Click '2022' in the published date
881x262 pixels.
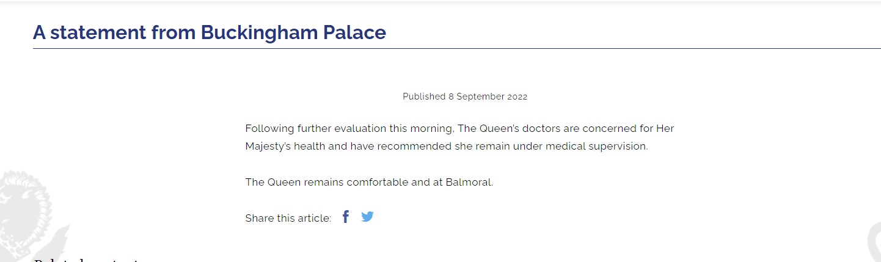tap(516, 96)
